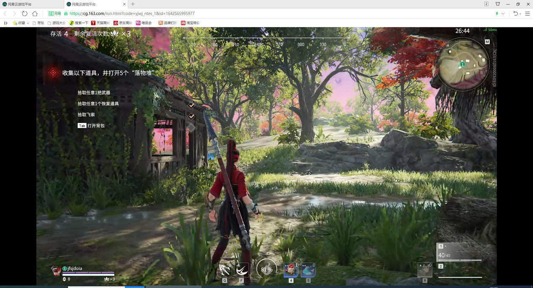Activate the F skill icon
The width and height of the screenshot is (533, 288).
click(241, 270)
